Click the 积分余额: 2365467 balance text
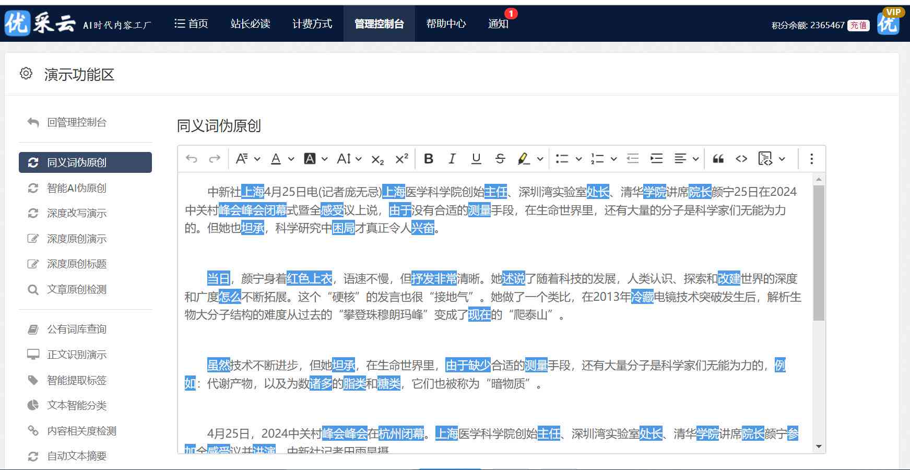This screenshot has width=910, height=470. (x=808, y=25)
